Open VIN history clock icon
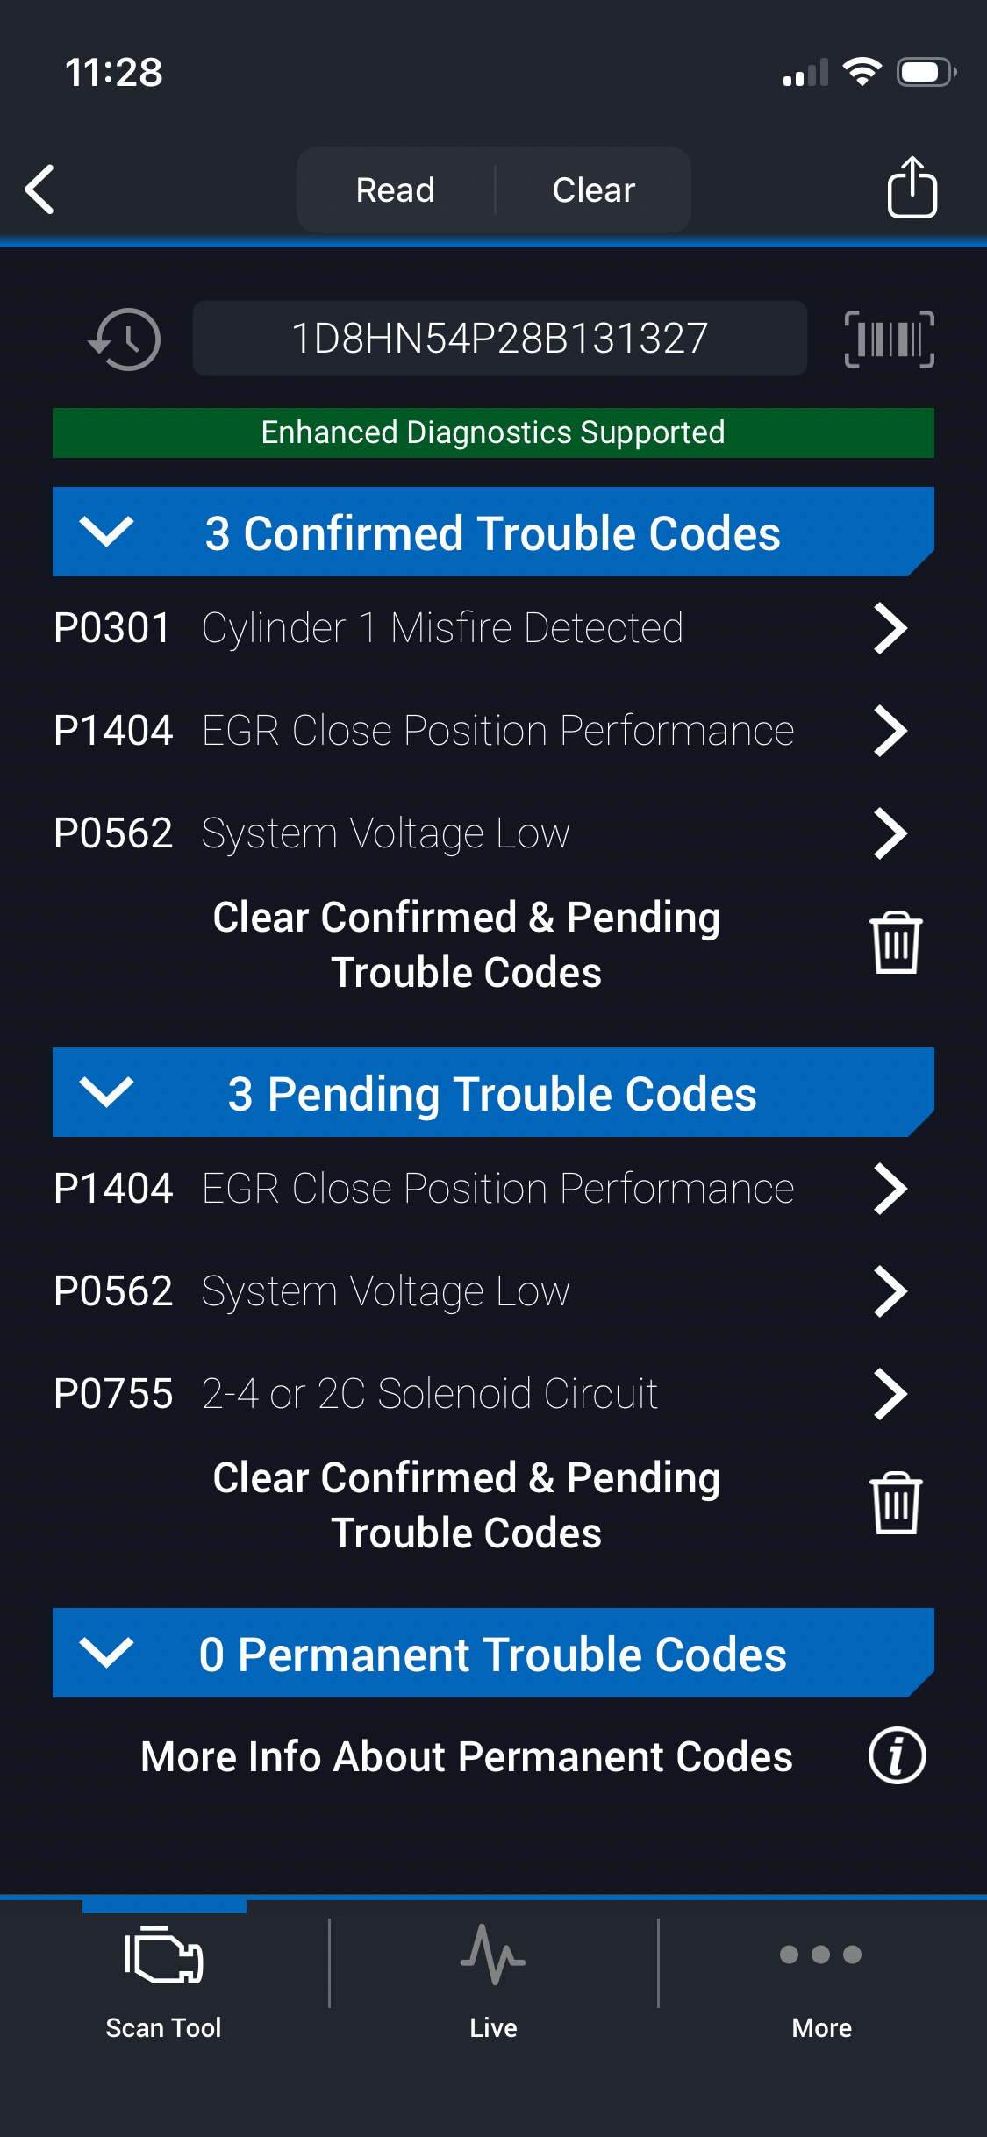 coord(125,339)
